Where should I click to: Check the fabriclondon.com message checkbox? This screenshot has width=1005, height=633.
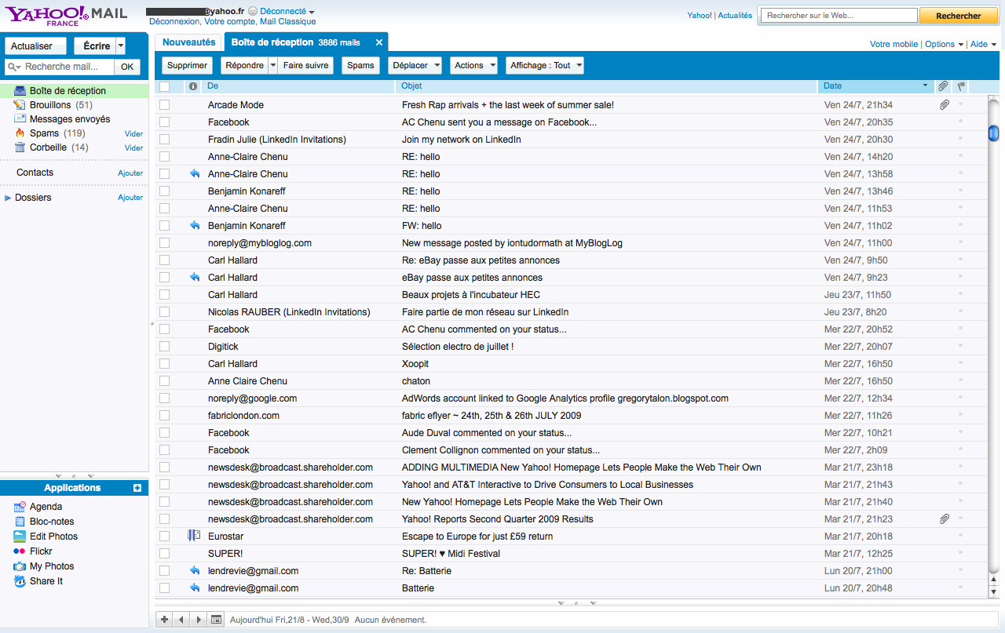tap(164, 416)
